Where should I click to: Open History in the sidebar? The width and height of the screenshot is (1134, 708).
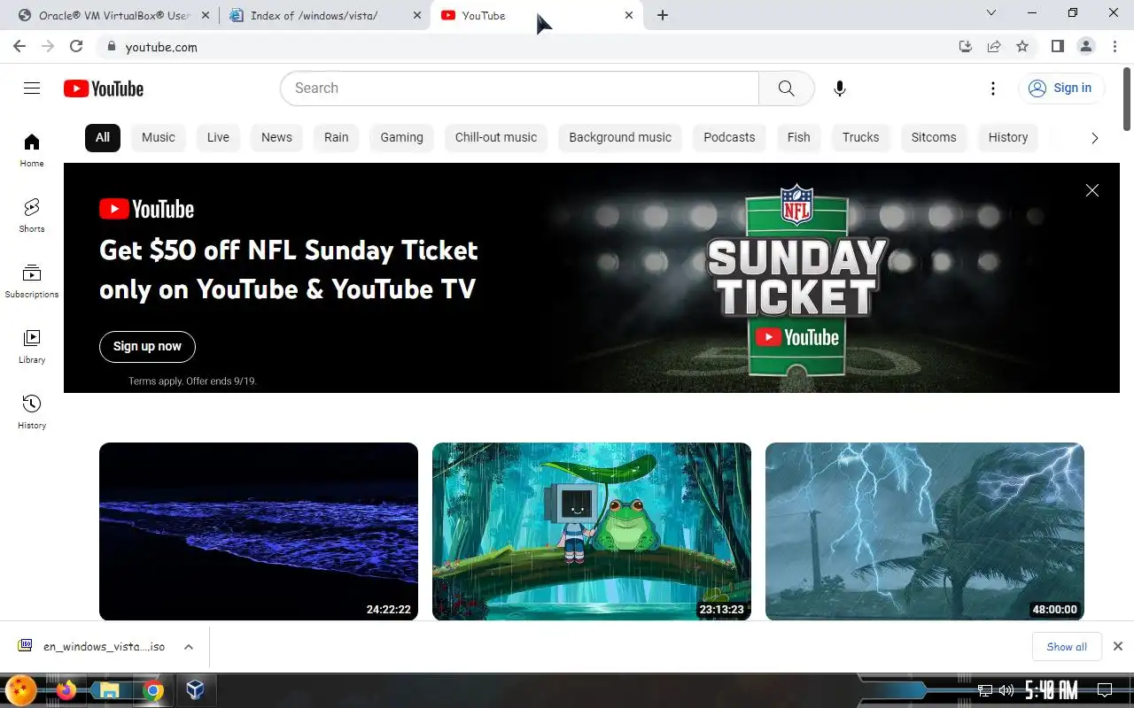32,412
